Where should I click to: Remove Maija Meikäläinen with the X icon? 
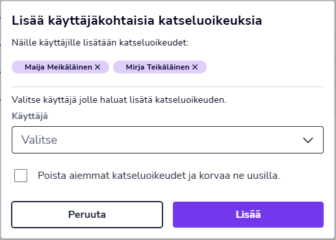point(97,67)
